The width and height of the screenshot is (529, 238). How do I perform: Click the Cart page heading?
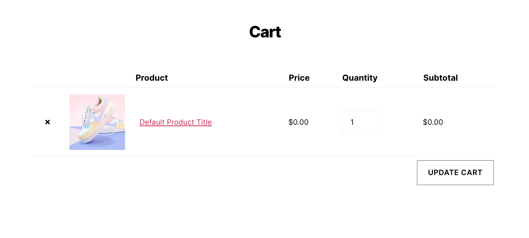pyautogui.click(x=265, y=32)
